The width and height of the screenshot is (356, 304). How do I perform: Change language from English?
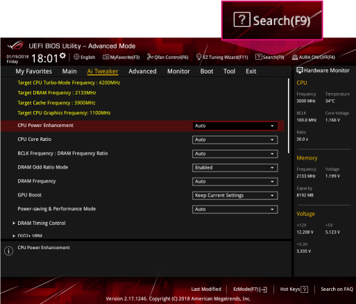coord(85,57)
